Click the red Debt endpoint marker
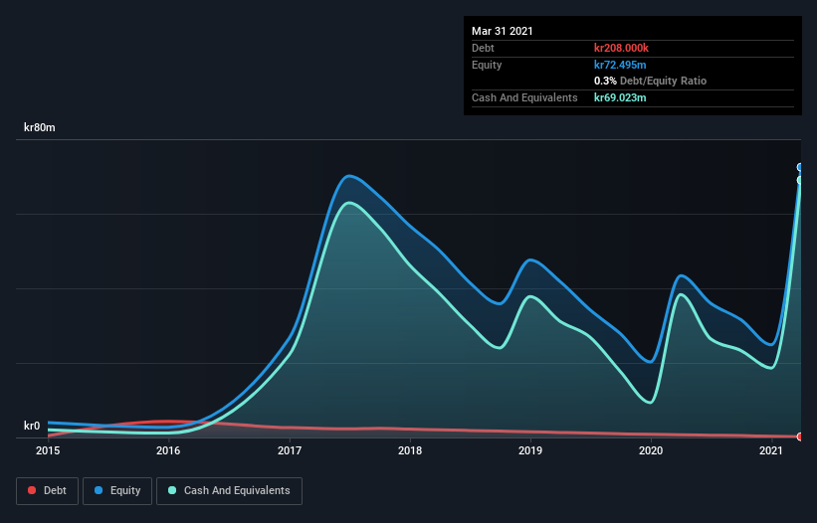Image resolution: width=817 pixels, height=523 pixels. [800, 436]
